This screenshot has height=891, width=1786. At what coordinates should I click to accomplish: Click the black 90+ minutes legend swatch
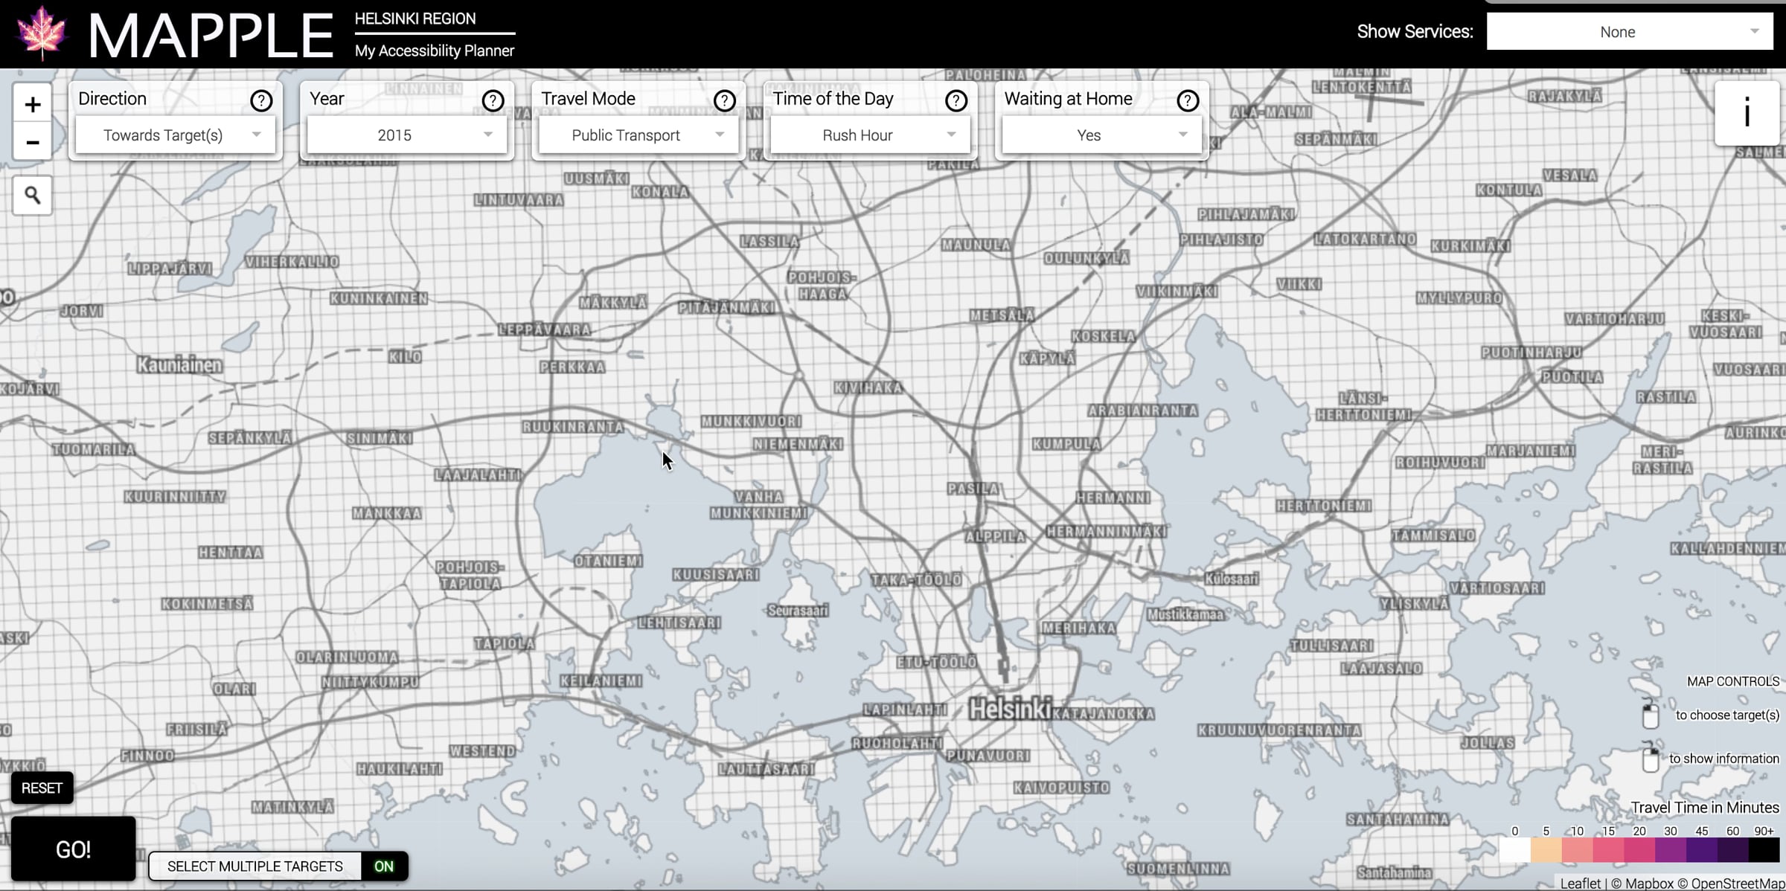(1764, 849)
